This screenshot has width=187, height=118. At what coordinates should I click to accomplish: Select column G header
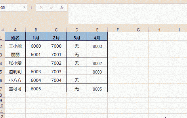click(138, 30)
